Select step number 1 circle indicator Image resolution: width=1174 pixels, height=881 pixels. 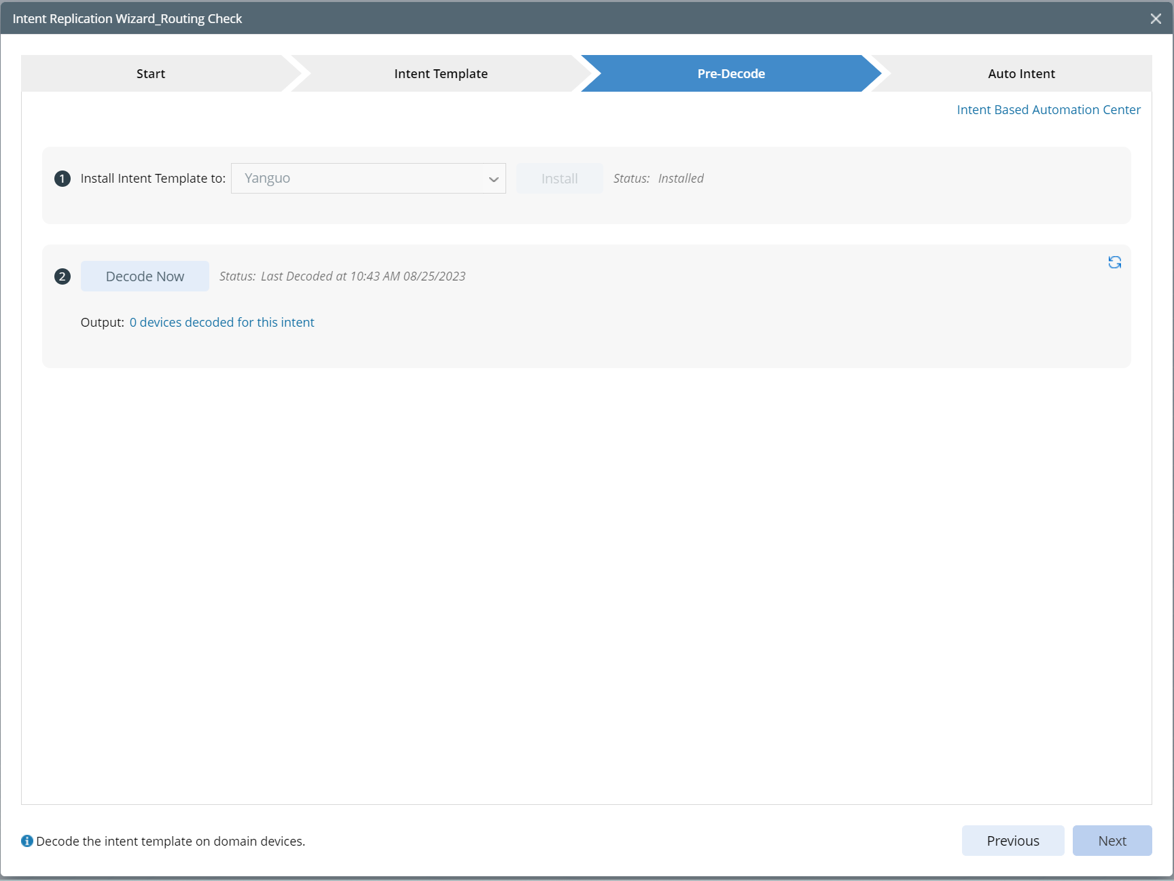62,179
